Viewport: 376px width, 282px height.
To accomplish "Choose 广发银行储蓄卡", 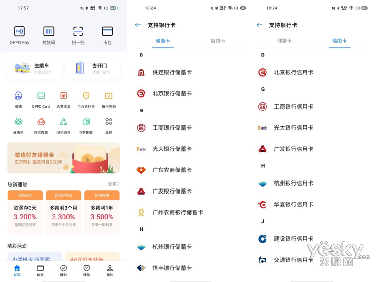I will click(190, 191).
